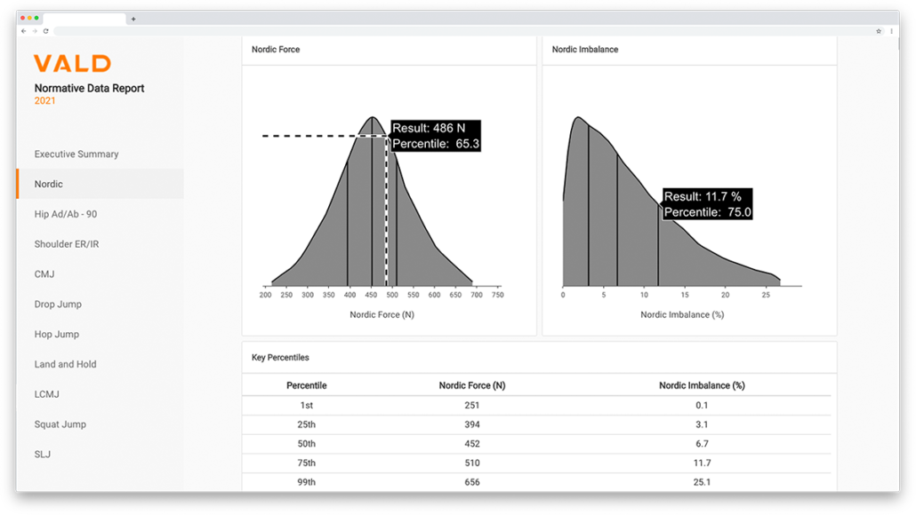Select LCMJ in the sidebar
The height and width of the screenshot is (515, 916).
[x=47, y=394]
